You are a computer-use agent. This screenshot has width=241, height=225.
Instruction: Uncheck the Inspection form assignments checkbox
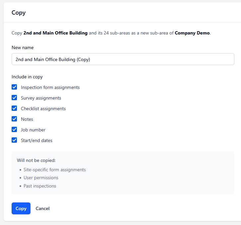[x=14, y=87]
